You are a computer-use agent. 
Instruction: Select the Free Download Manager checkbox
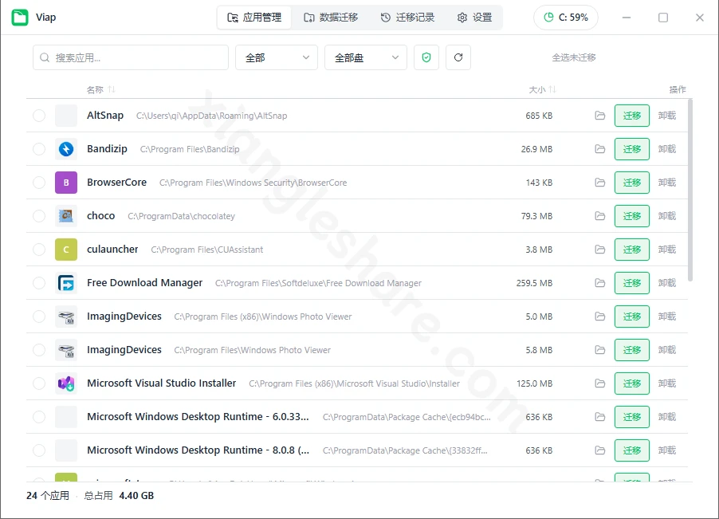[39, 283]
